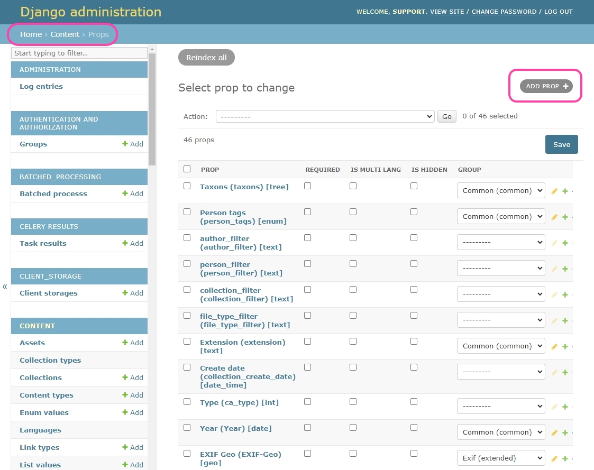
Task: Open Link types in the sidebar
Action: (x=39, y=447)
